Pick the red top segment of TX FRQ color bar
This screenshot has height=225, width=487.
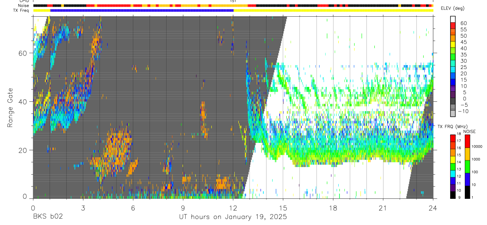pos(453,138)
